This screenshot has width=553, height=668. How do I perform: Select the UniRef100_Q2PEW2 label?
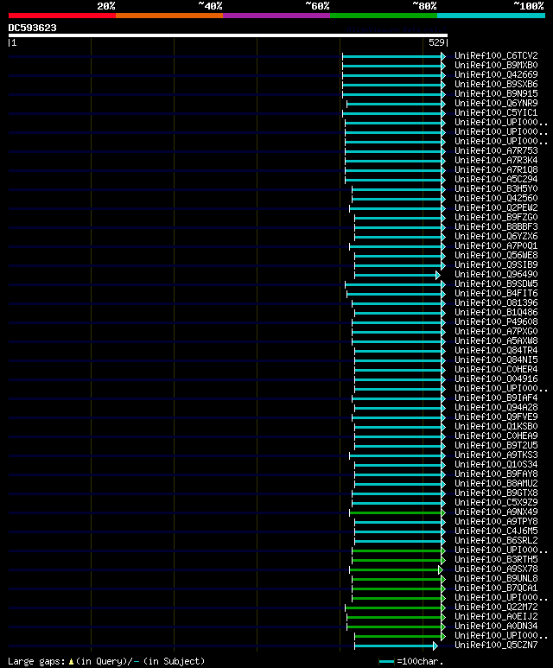point(496,208)
